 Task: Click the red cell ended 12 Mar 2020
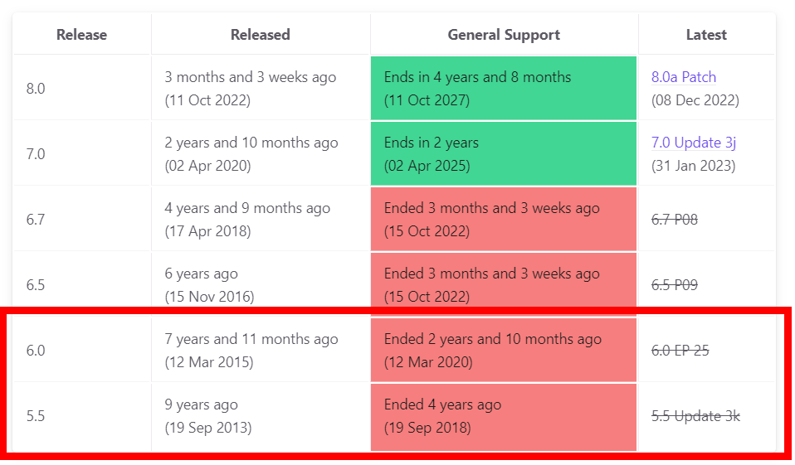(x=503, y=351)
